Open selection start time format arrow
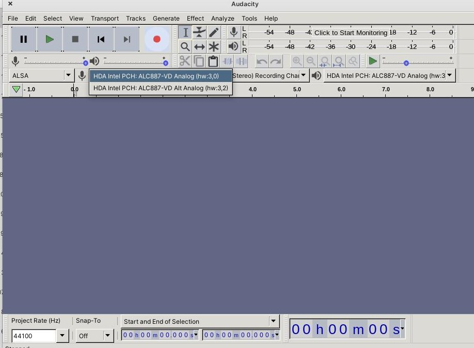The height and width of the screenshot is (348, 474). (196, 335)
